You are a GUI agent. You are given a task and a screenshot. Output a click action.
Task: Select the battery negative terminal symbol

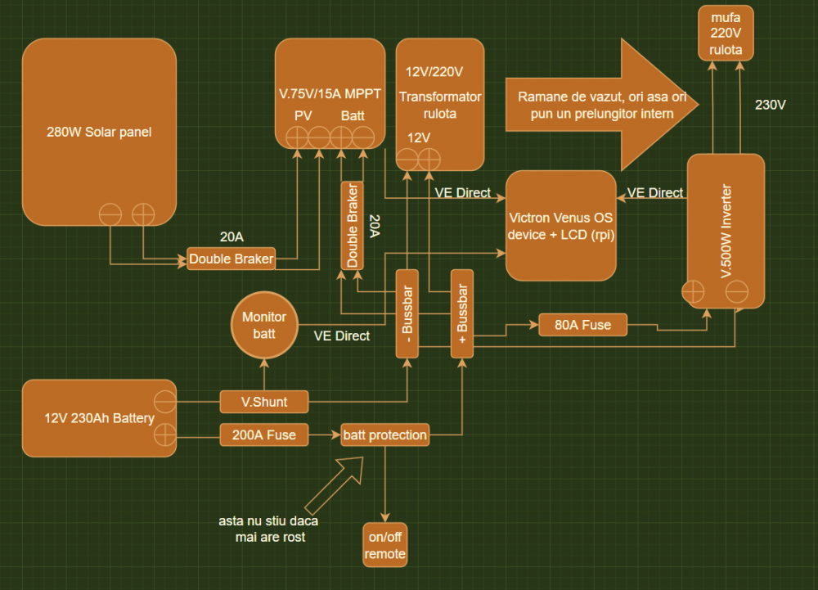pos(165,402)
